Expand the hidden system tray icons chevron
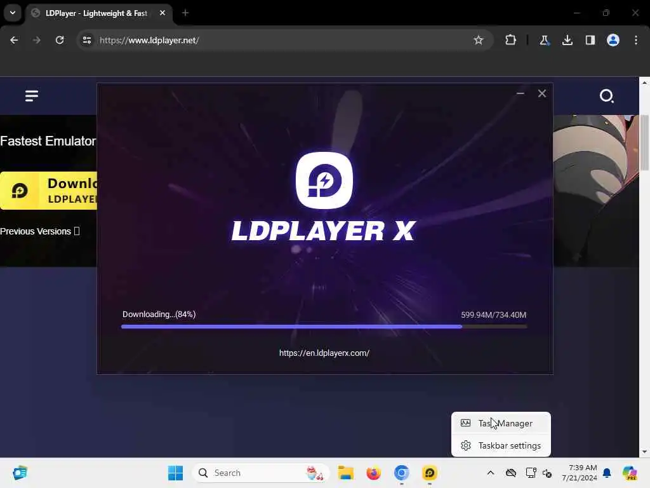 (491, 473)
